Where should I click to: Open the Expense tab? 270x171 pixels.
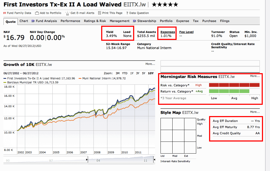183,21
